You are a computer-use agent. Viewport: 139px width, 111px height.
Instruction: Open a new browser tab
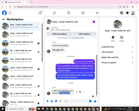pyautogui.click(x=32, y=2)
